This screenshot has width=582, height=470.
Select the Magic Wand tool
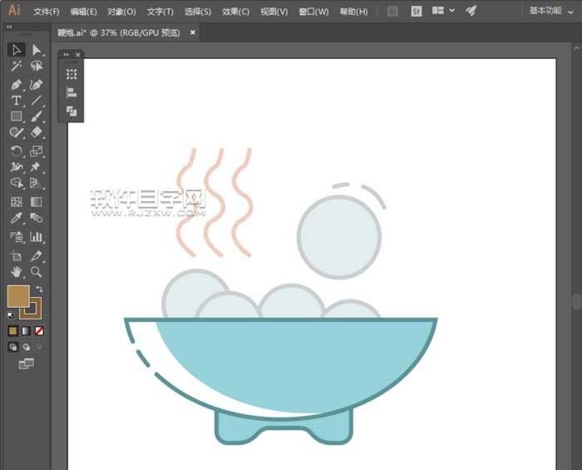(x=17, y=67)
